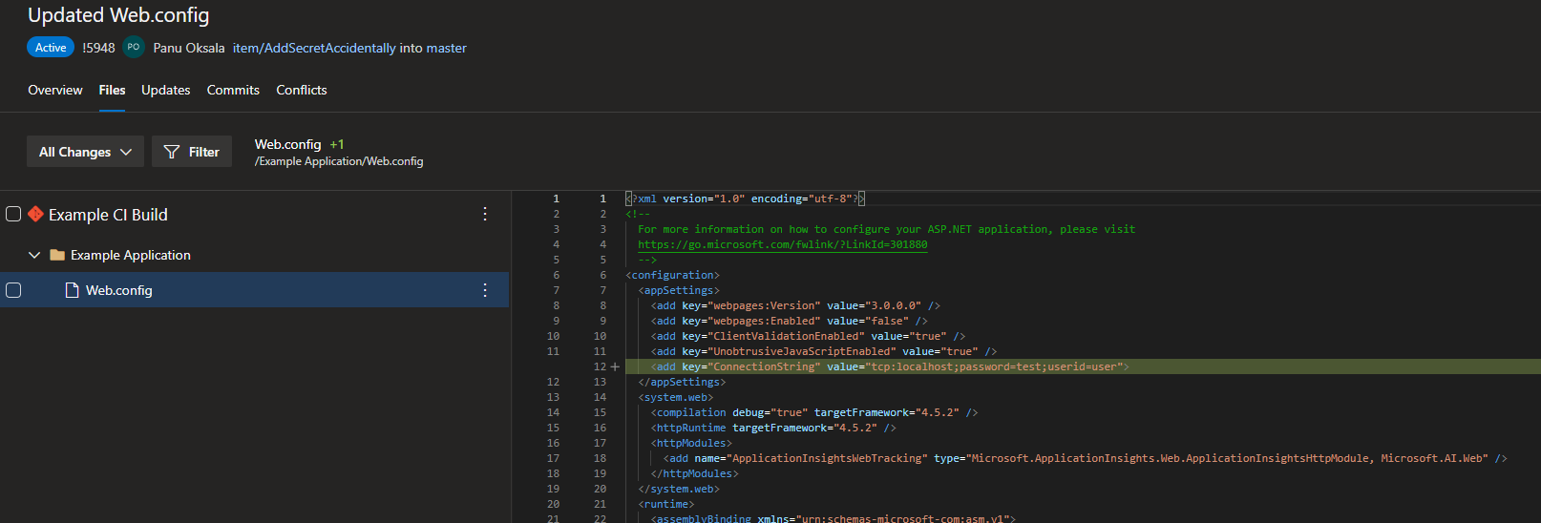Open the Overview tab
The image size is (1541, 523).
click(54, 90)
